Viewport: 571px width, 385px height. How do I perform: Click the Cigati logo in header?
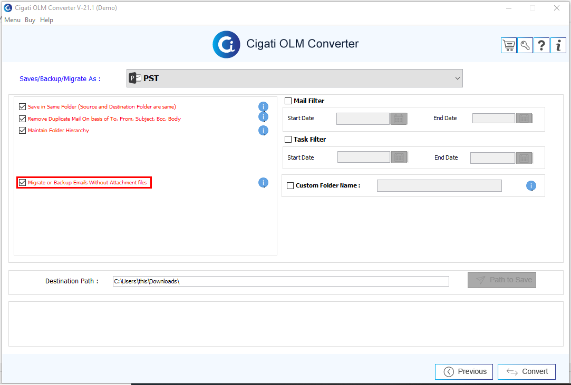click(226, 44)
